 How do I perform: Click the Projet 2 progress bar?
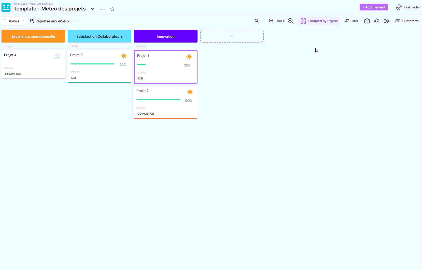(x=158, y=100)
